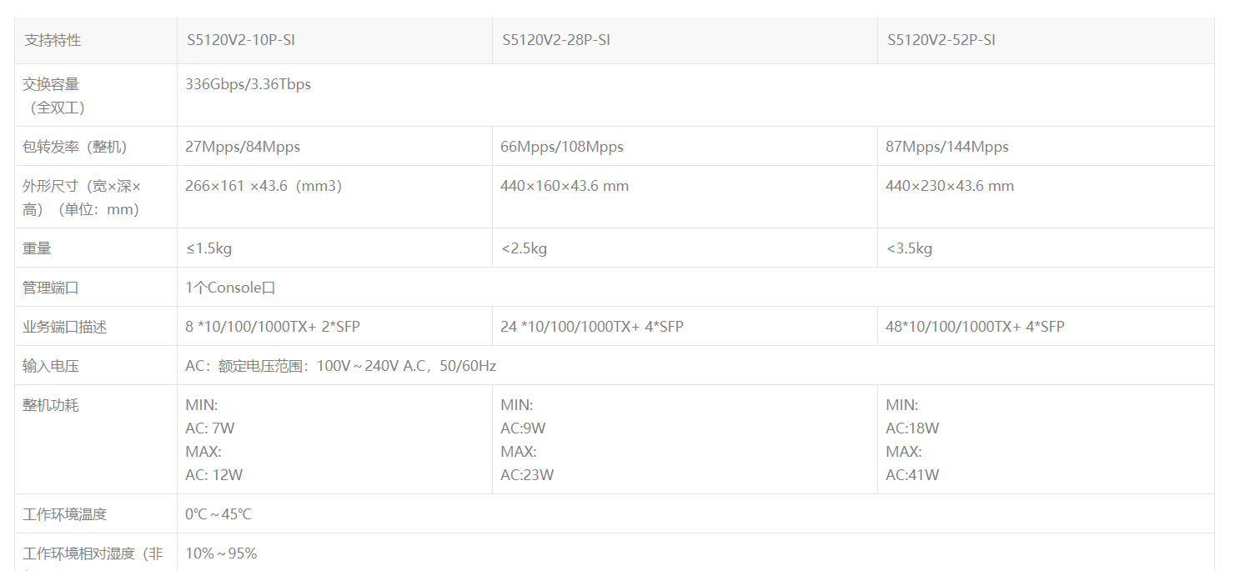
Task: Click the AC:41W max power value
Action: click(x=912, y=475)
